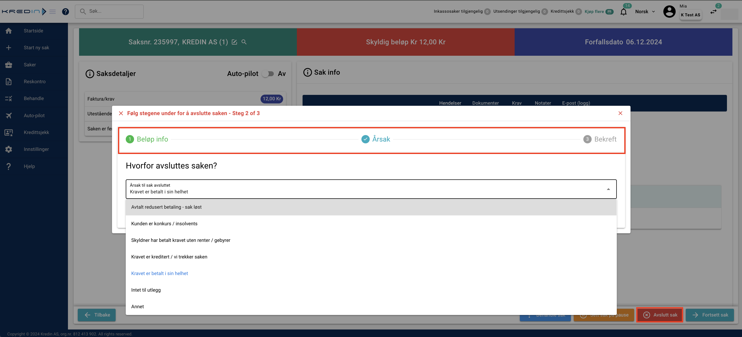742x337 pixels.
Task: Open notifications bell icon
Action: [623, 12]
